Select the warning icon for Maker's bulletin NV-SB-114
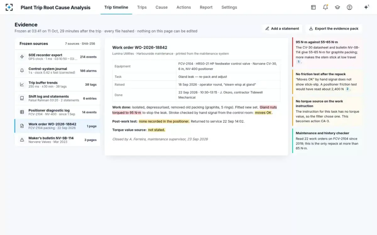Viewport: 377px width, 235px height. click(x=22, y=140)
